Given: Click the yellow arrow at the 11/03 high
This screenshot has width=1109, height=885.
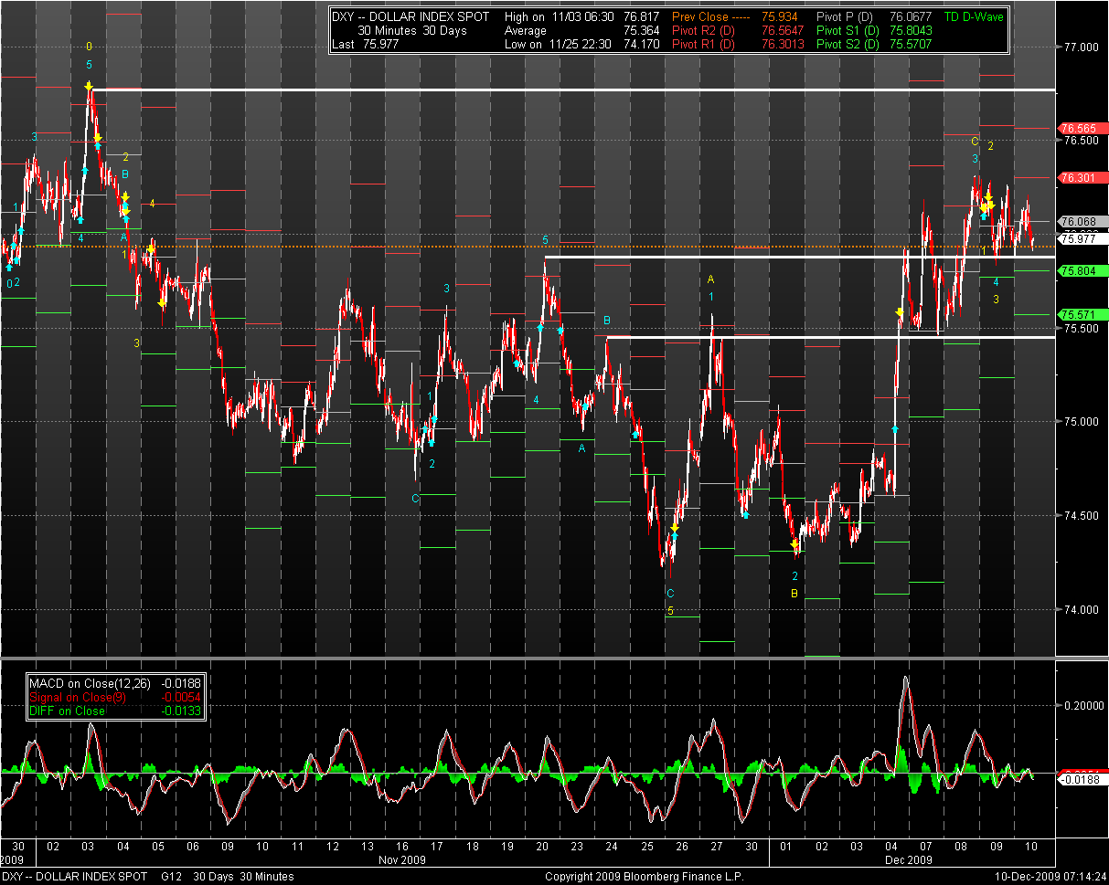Looking at the screenshot, I should tap(90, 87).
